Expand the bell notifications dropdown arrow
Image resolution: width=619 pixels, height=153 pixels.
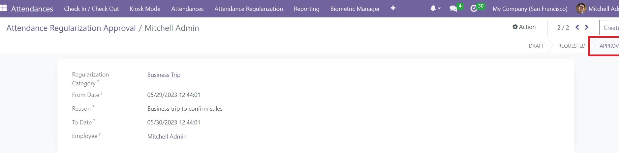click(x=439, y=9)
